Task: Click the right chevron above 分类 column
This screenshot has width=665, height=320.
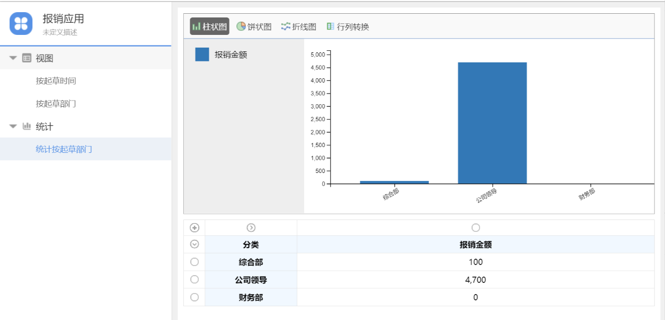Action: point(251,227)
